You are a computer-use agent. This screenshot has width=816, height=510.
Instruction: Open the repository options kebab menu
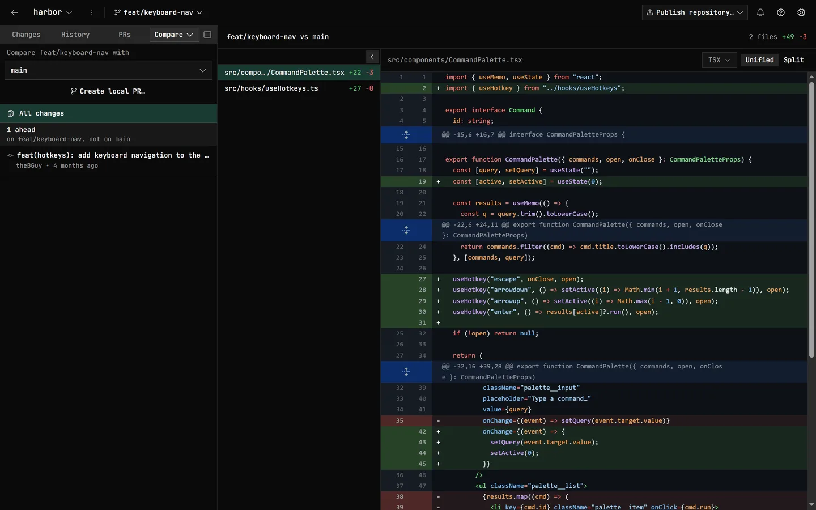92,12
